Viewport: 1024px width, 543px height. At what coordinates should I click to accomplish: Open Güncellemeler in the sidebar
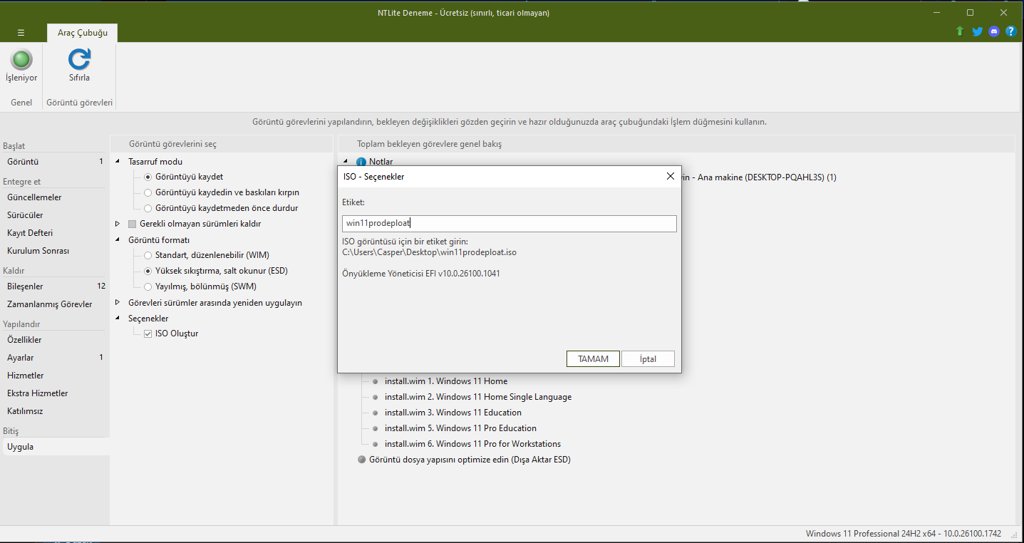coord(55,197)
